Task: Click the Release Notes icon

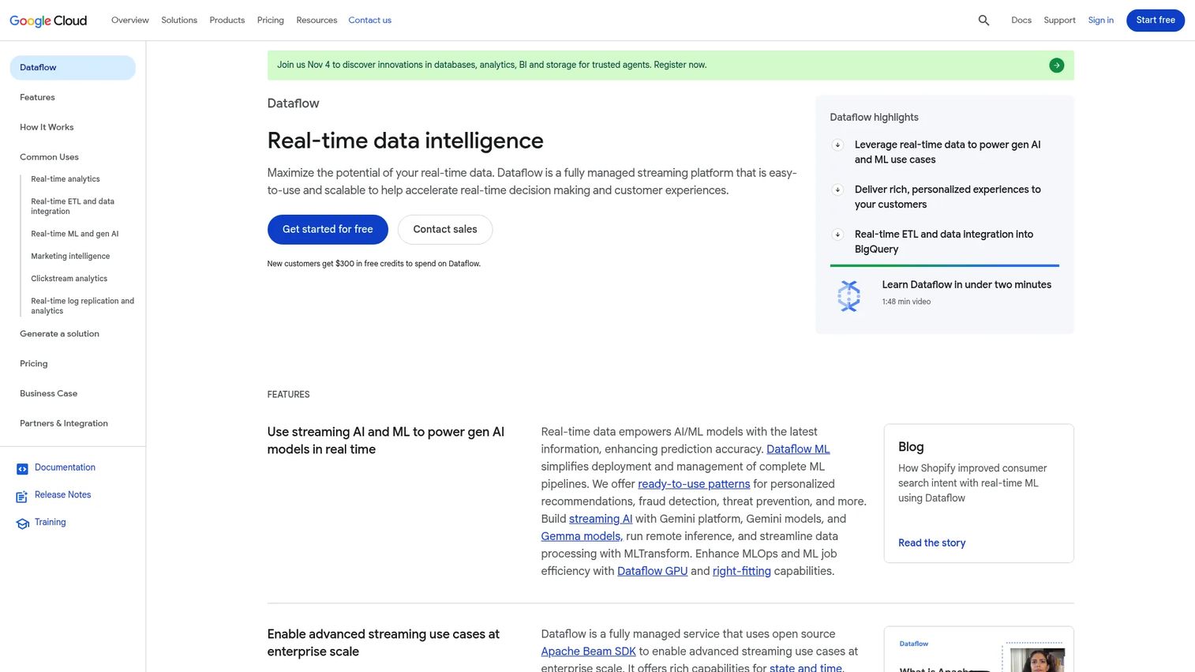Action: point(22,497)
